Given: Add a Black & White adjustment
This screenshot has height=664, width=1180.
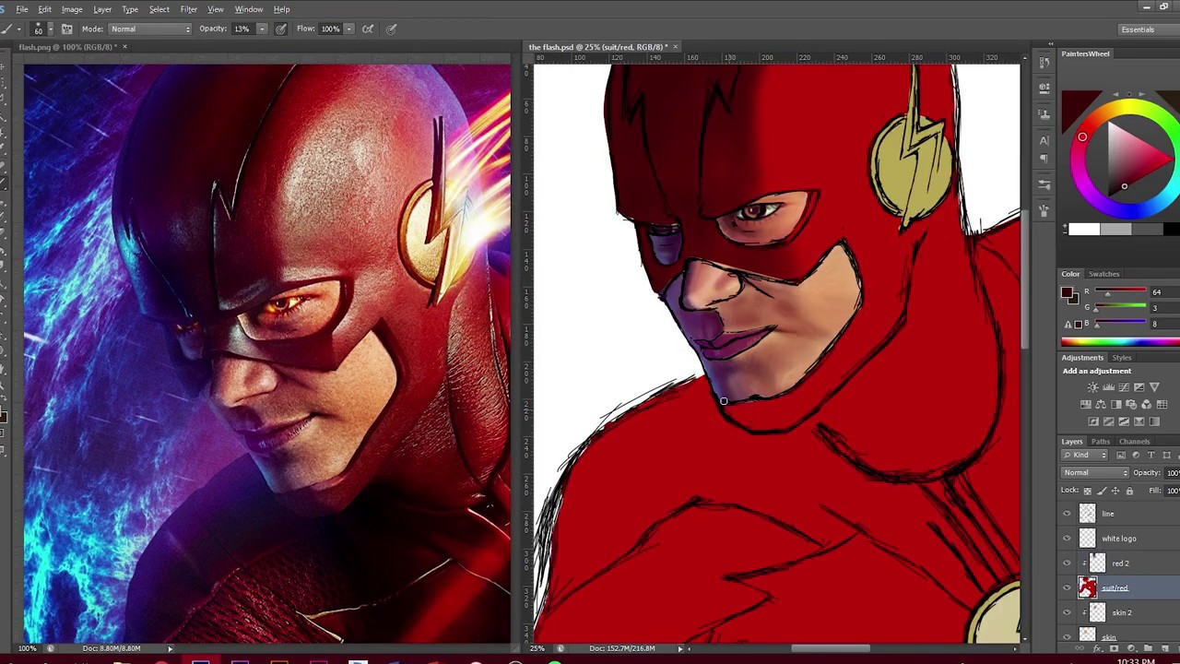Looking at the screenshot, I should click(x=1116, y=404).
